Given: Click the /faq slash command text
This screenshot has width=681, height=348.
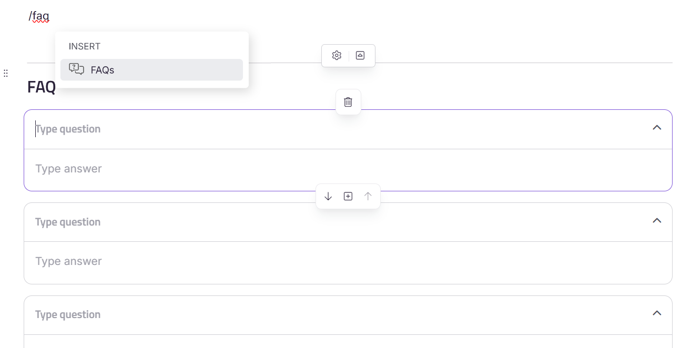Looking at the screenshot, I should 39,17.
